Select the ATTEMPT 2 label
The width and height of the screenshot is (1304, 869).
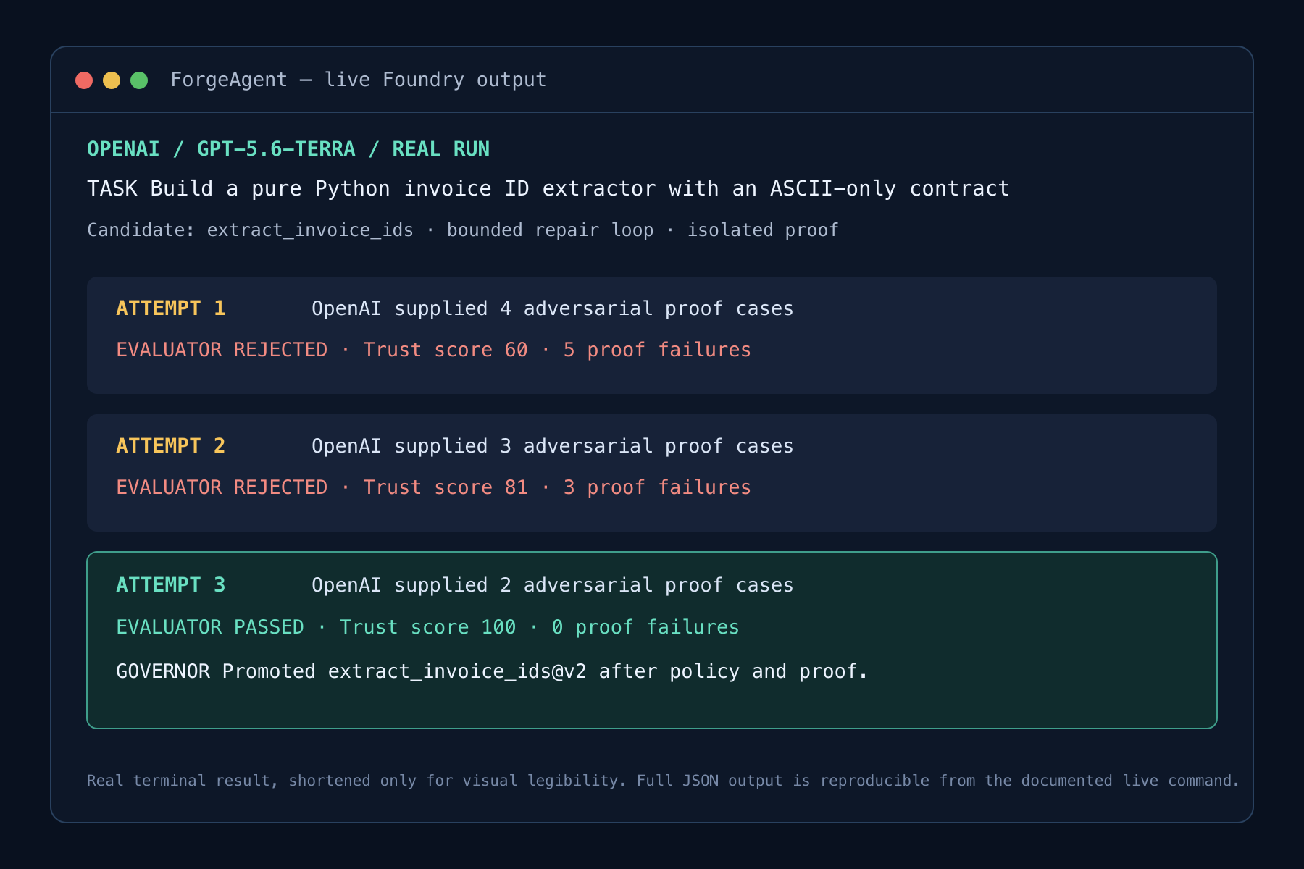point(171,446)
